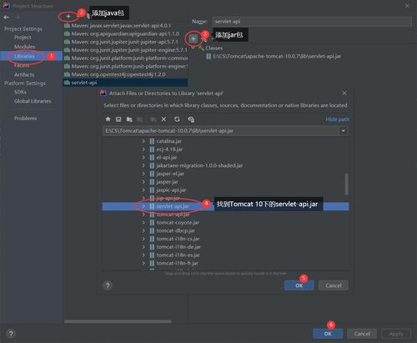This screenshot has height=343, width=417.
Task: Expand the jakartaee-migration-1.0.0-shaded.jar node
Action: pyautogui.click(x=143, y=165)
